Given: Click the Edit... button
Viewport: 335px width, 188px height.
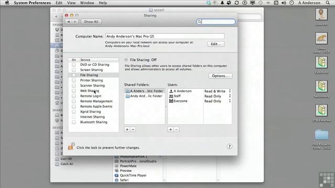Looking at the screenshot, I should (x=216, y=44).
